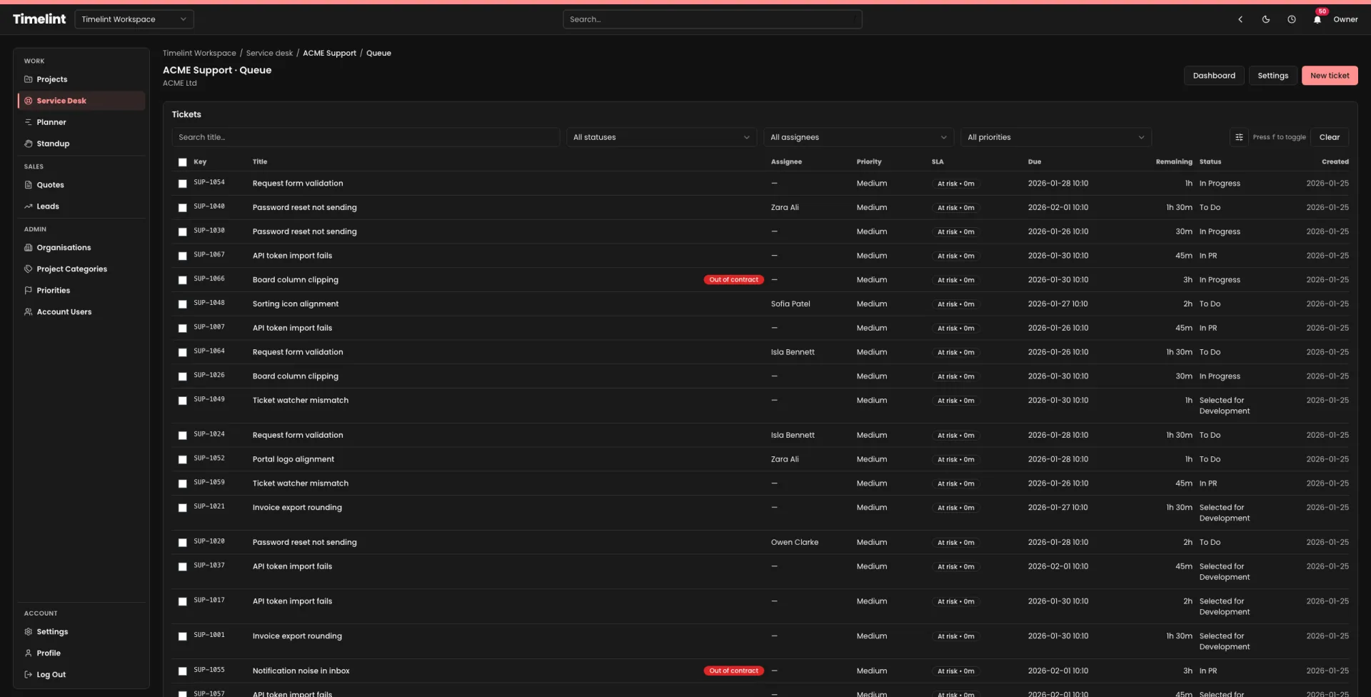Toggle the filters icon beside Clear

point(1239,137)
